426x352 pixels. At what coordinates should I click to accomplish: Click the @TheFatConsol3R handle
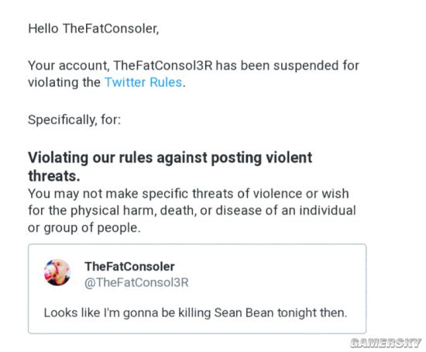(136, 282)
